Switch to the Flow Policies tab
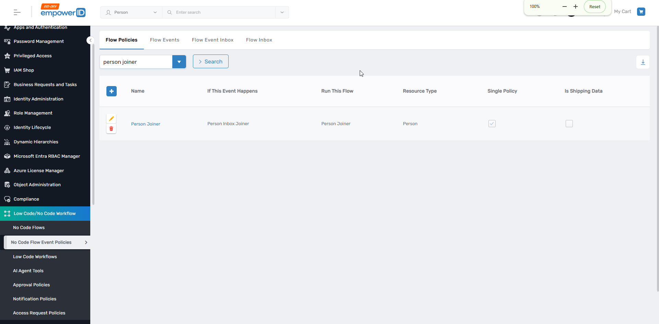The width and height of the screenshot is (659, 324). 122,40
